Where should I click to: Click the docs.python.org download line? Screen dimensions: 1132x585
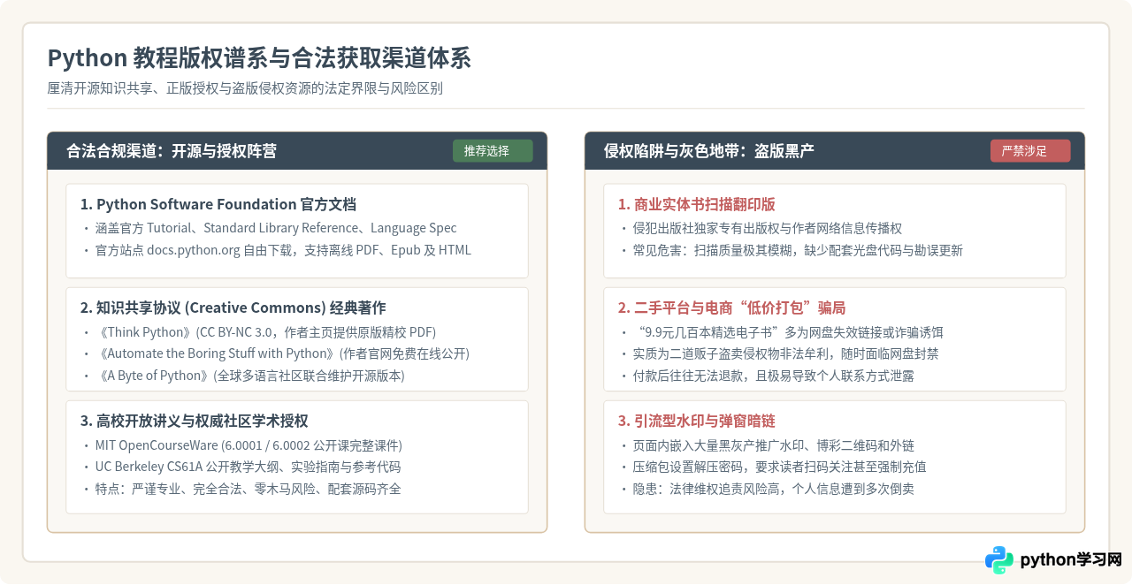click(283, 250)
